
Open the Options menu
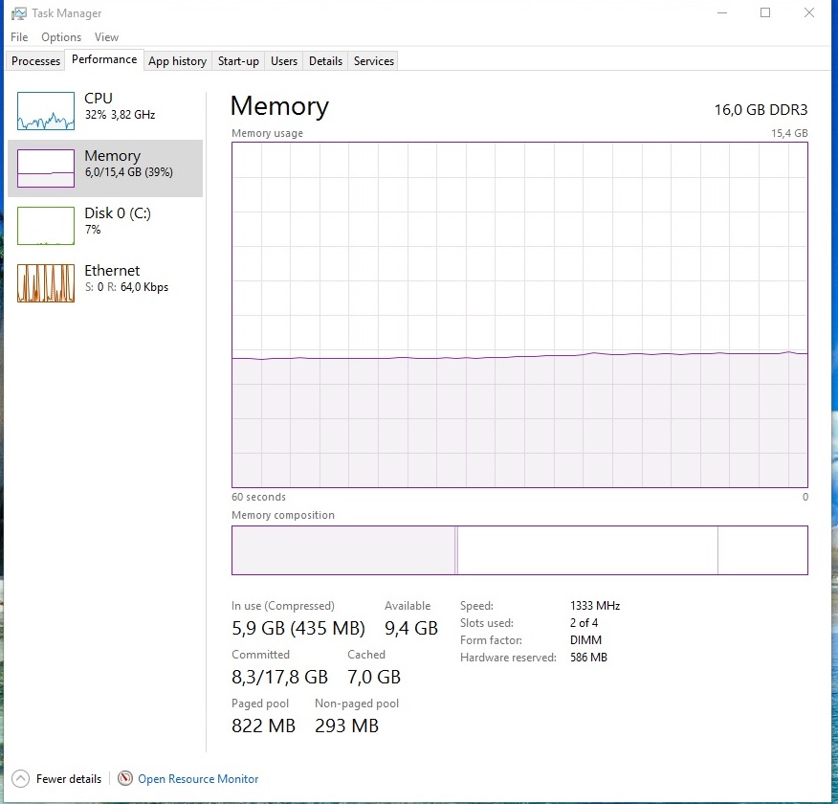click(61, 37)
